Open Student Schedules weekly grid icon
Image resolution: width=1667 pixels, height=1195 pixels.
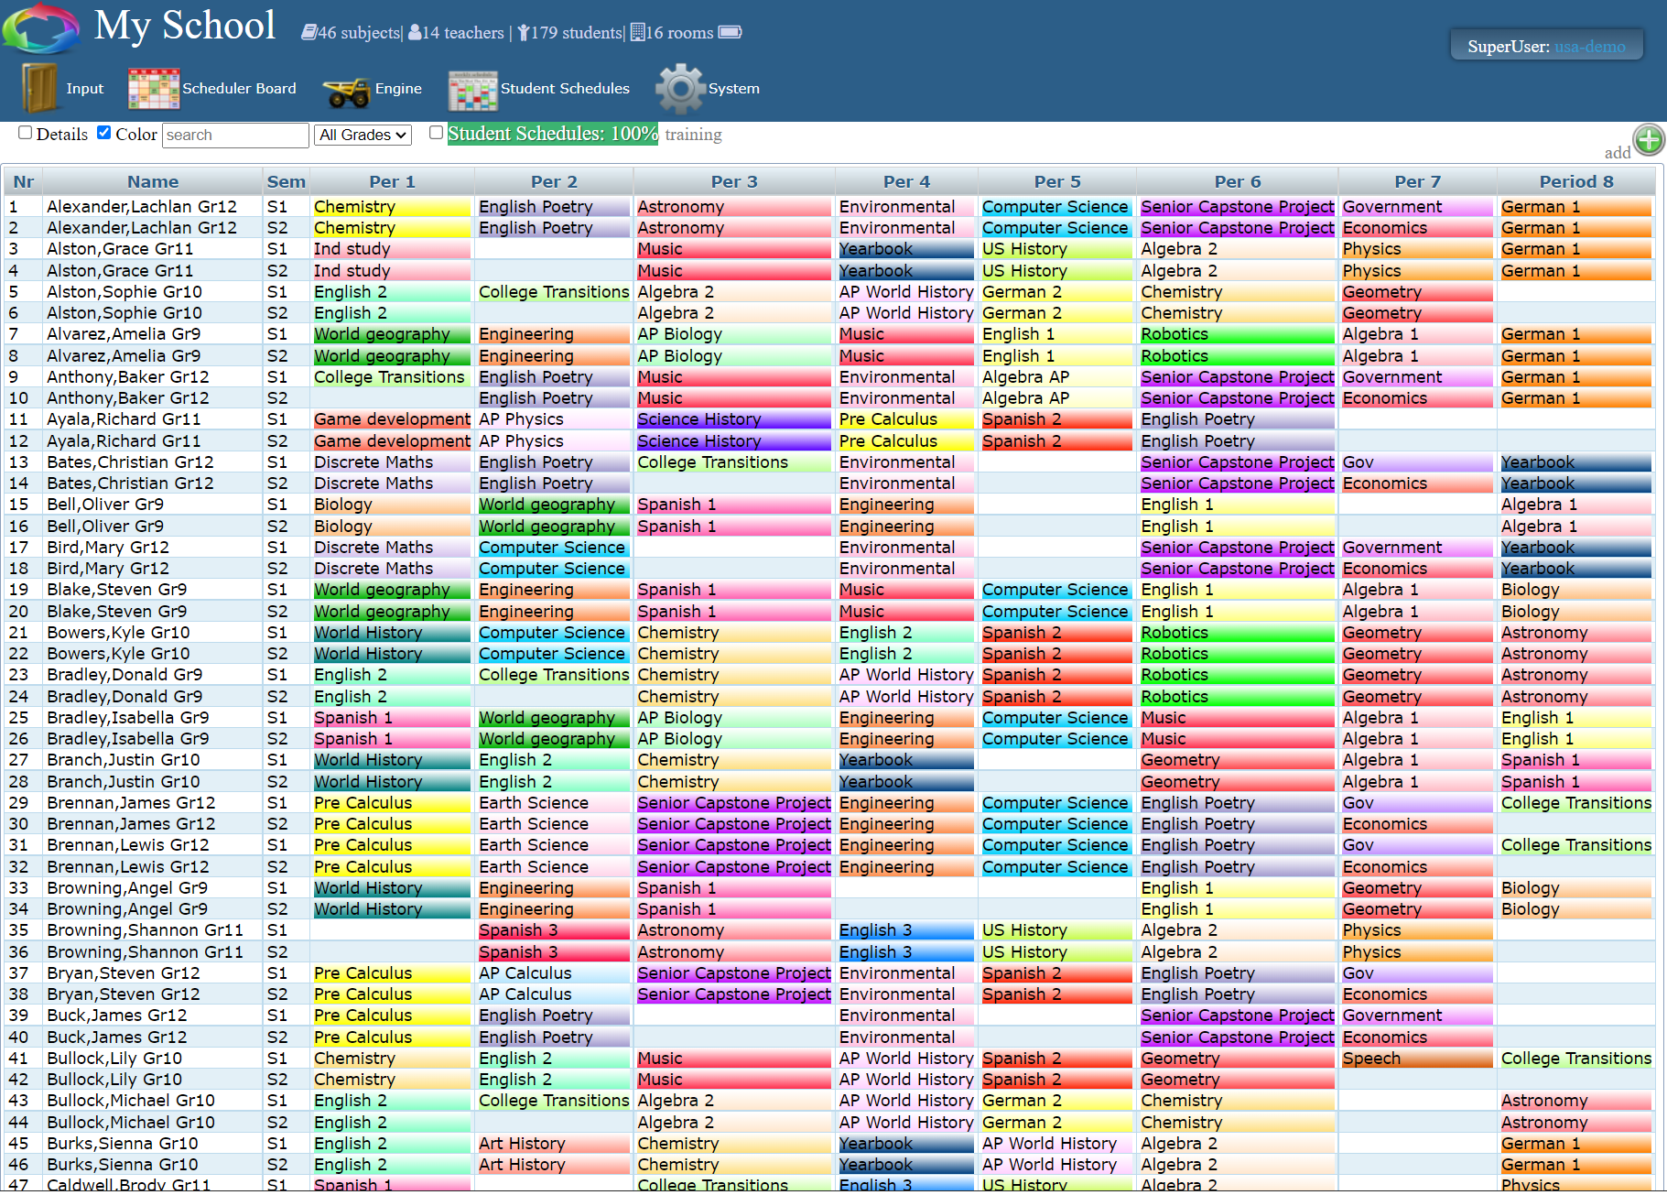pyautogui.click(x=471, y=90)
